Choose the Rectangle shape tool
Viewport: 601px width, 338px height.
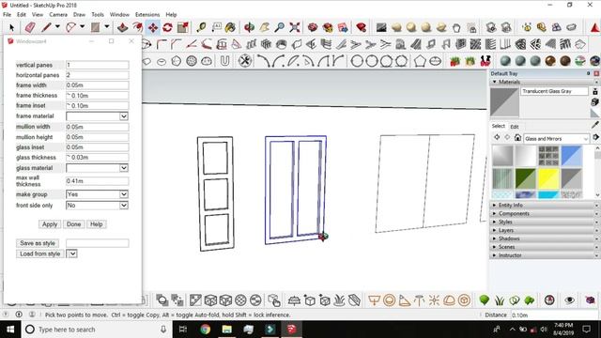pos(95,27)
